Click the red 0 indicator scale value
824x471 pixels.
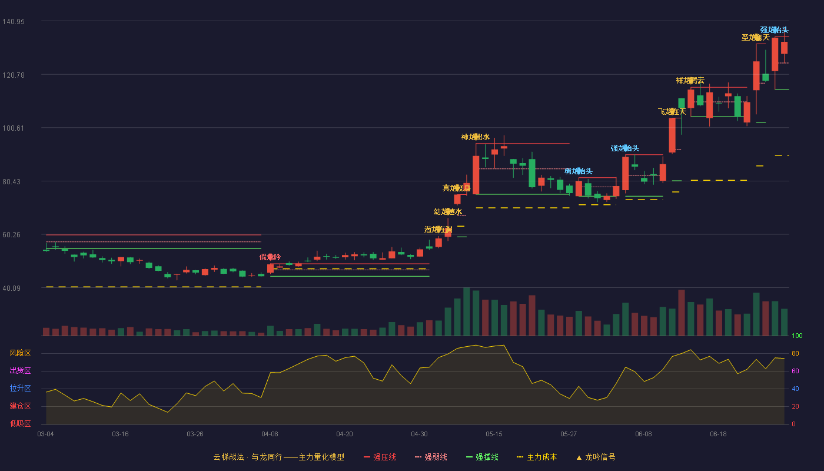793,424
